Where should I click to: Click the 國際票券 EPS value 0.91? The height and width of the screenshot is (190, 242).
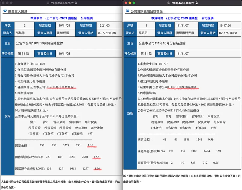[218, 151]
